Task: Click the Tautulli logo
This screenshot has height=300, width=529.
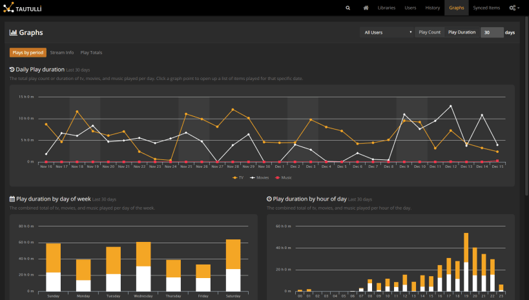Action: tap(22, 8)
